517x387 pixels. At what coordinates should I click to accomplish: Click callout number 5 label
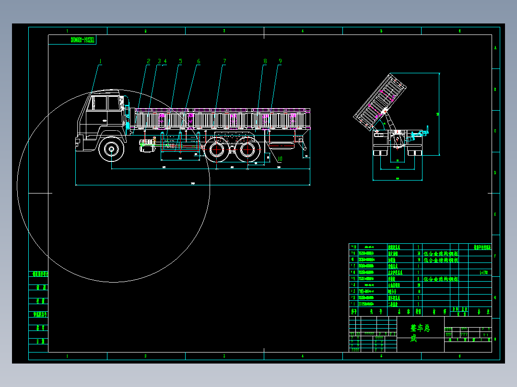(x=180, y=61)
